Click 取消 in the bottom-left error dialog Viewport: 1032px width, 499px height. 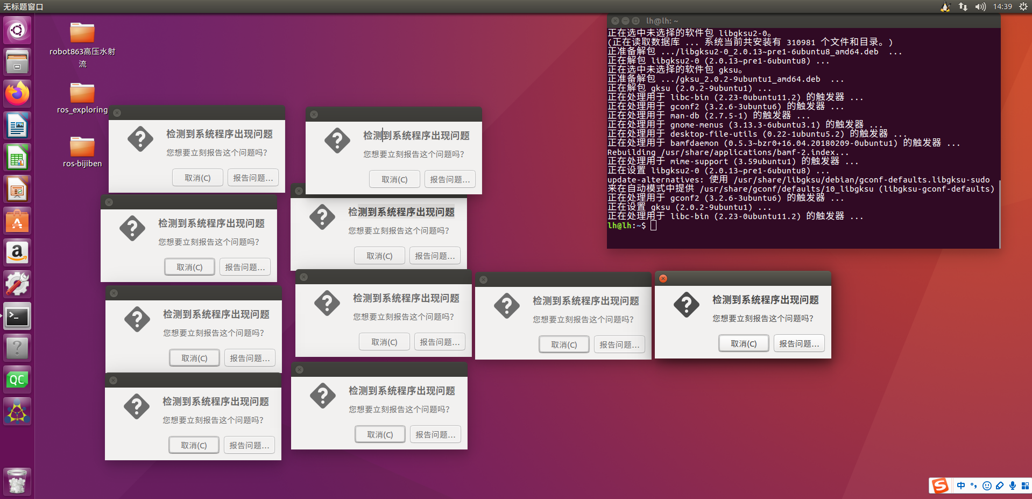tap(194, 445)
